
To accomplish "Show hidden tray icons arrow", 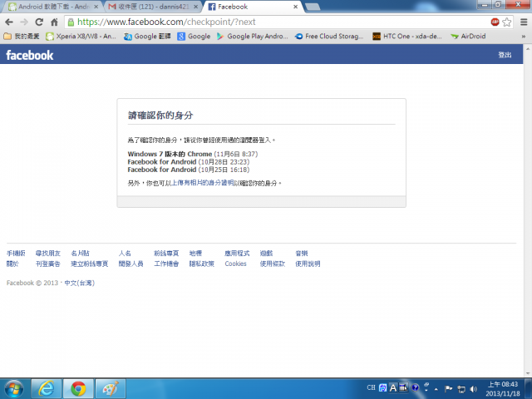I will (436, 389).
